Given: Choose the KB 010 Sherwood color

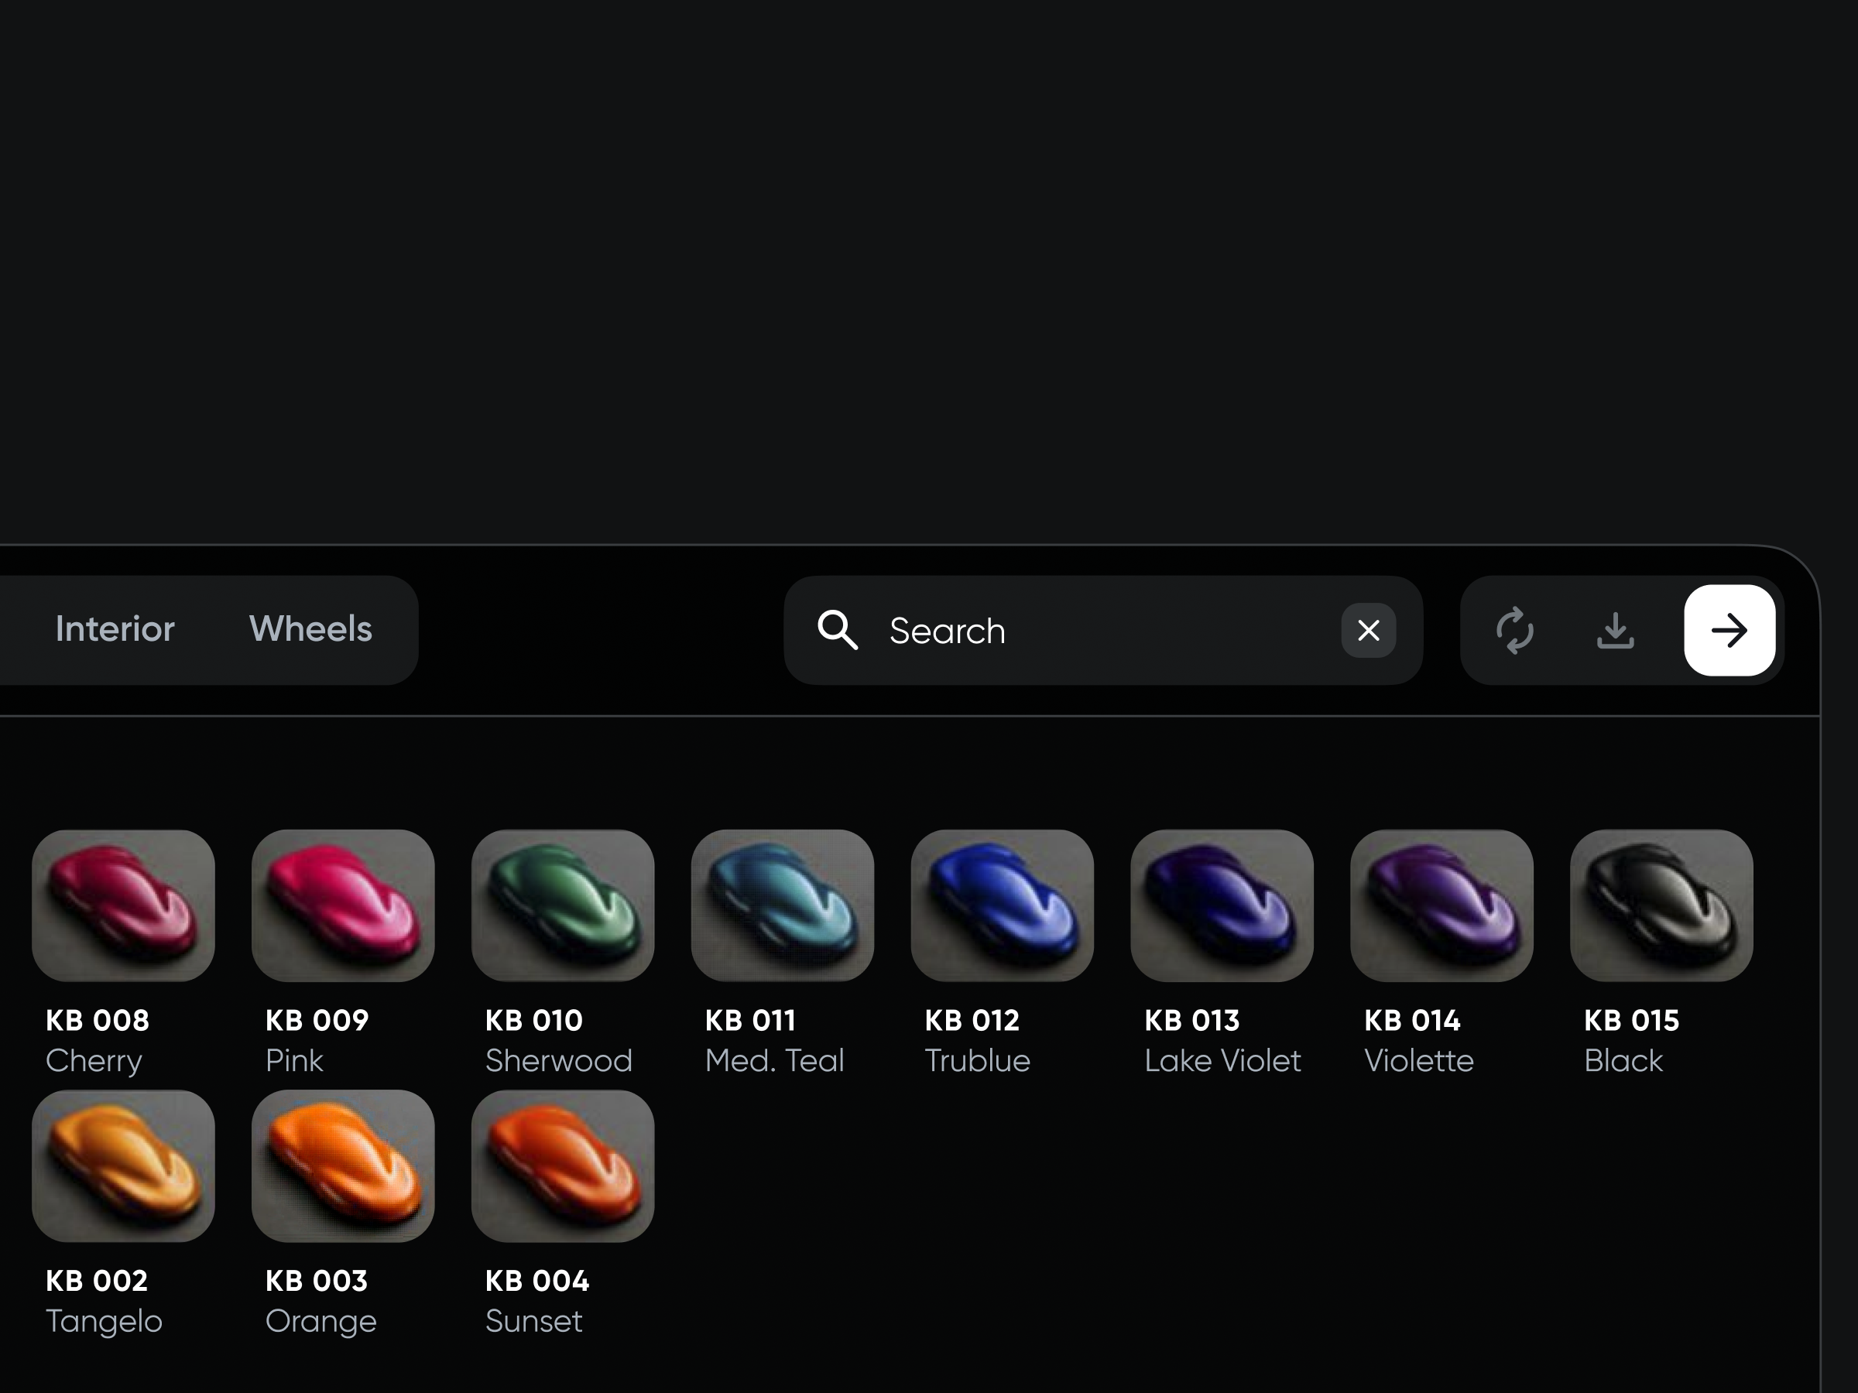Looking at the screenshot, I should point(563,905).
